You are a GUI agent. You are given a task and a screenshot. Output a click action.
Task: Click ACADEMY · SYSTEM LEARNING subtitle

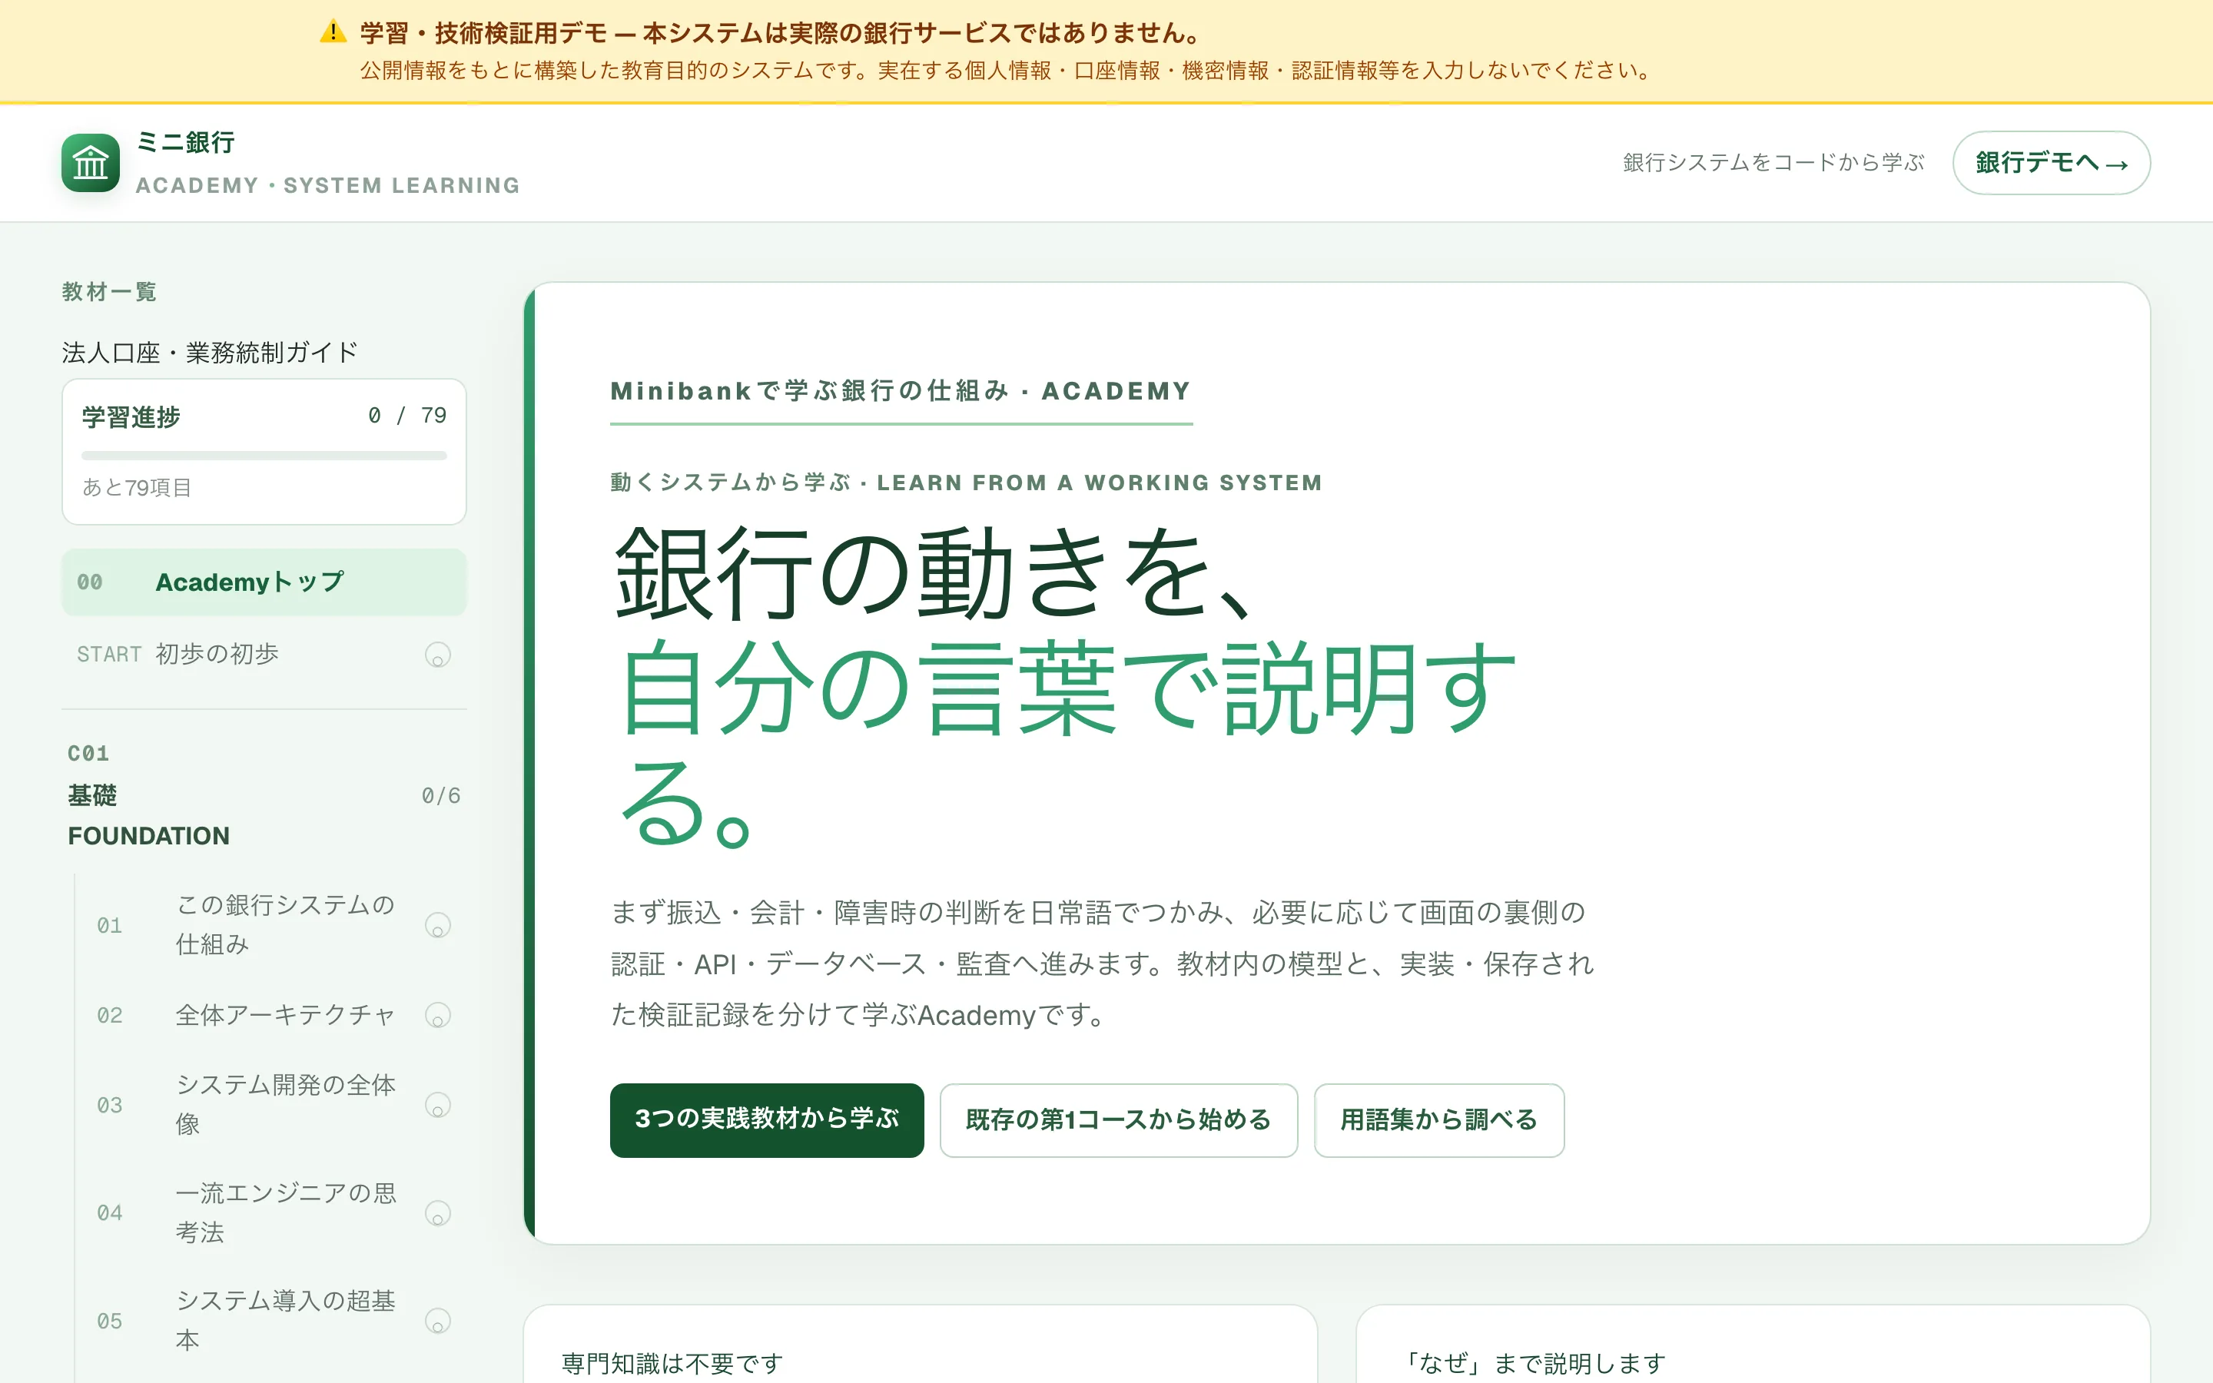327,186
